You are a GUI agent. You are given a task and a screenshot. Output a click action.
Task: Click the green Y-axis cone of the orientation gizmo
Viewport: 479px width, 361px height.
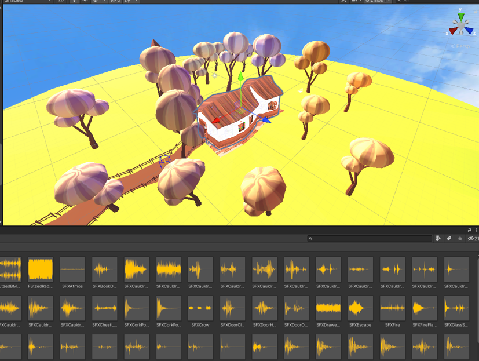point(461,17)
